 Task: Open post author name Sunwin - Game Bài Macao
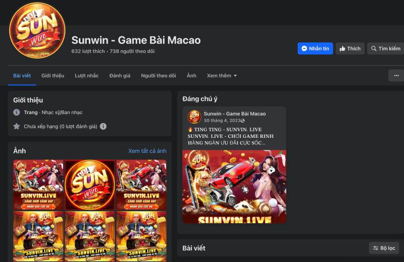tap(235, 114)
